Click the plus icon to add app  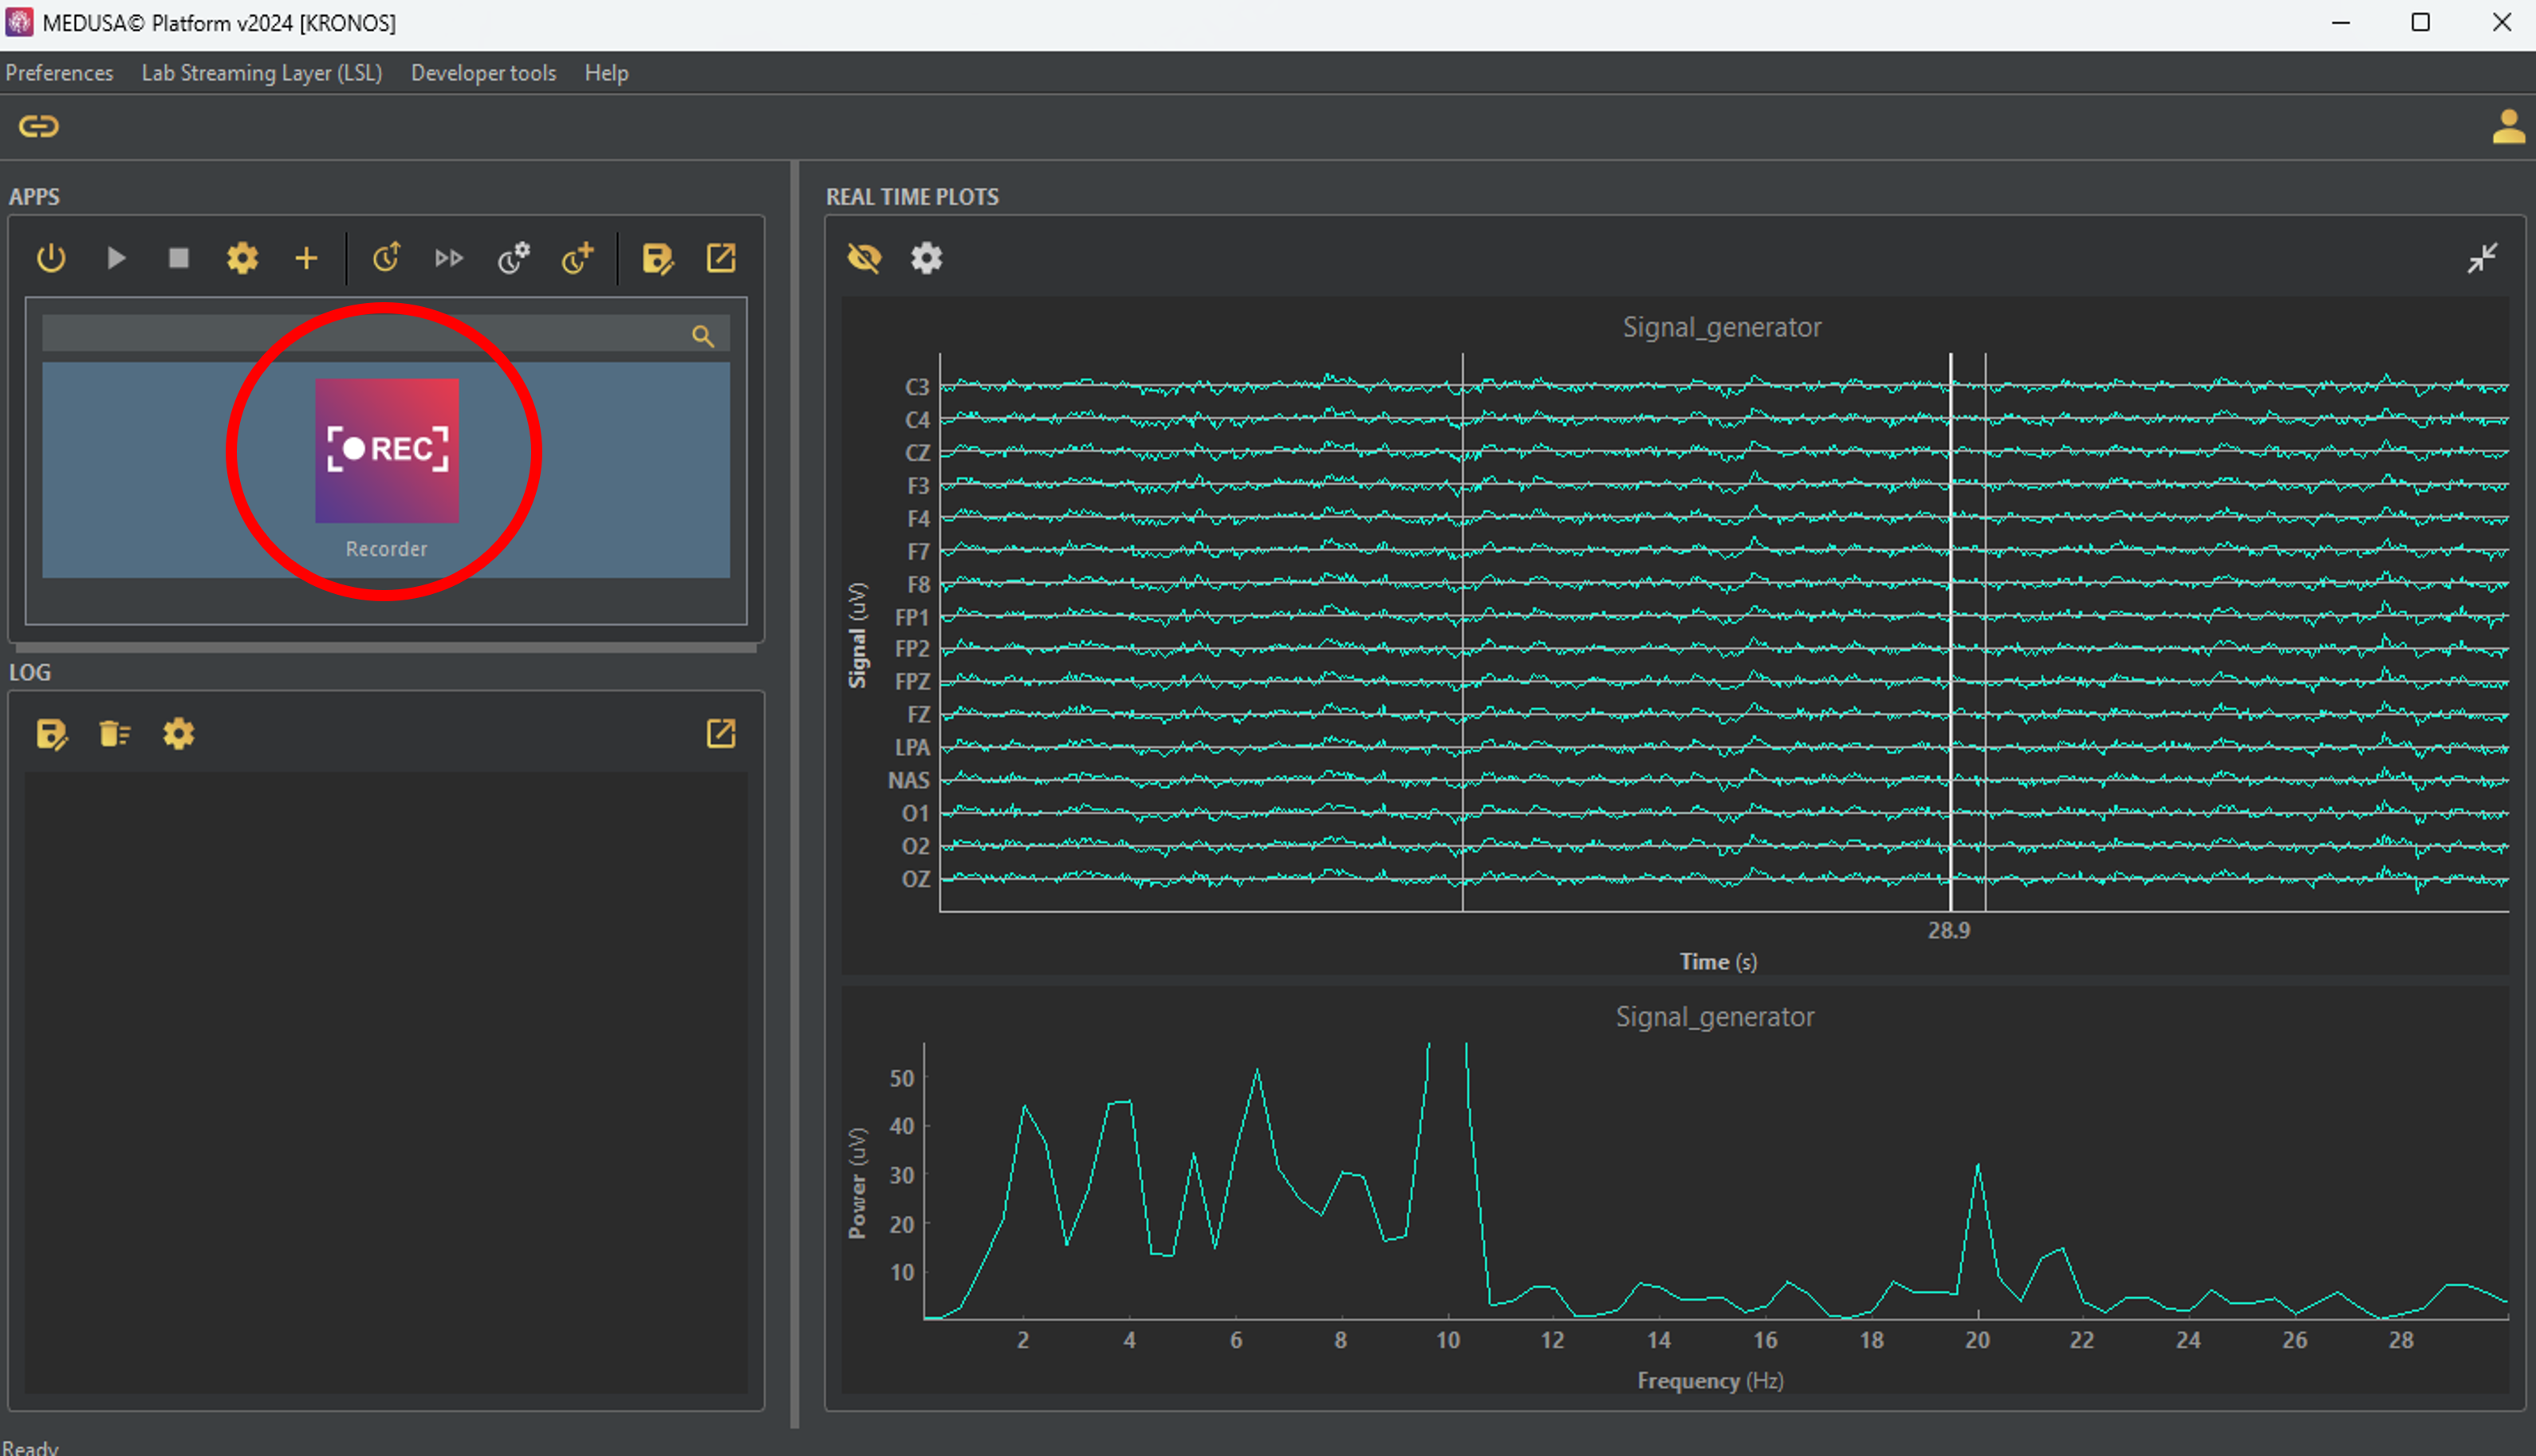(306, 259)
